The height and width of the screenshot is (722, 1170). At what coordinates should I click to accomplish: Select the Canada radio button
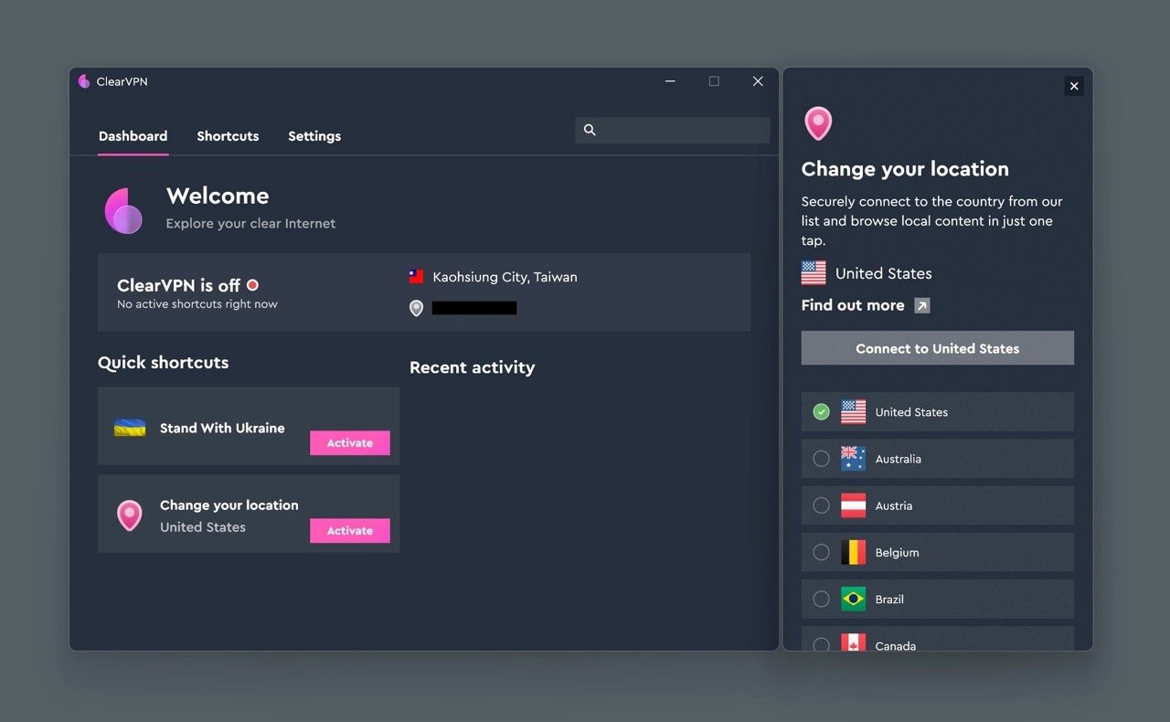tap(822, 644)
